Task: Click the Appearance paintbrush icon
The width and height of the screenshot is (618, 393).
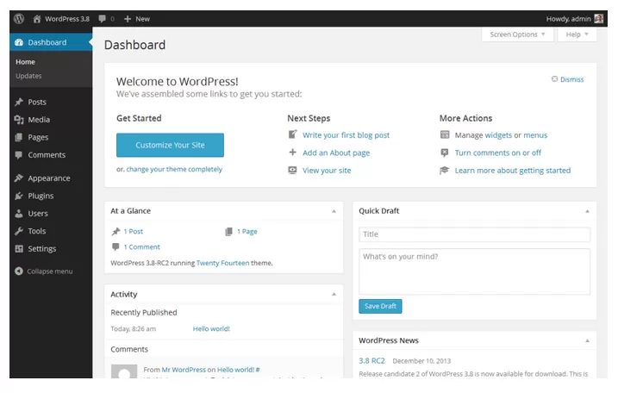Action: pyautogui.click(x=18, y=178)
